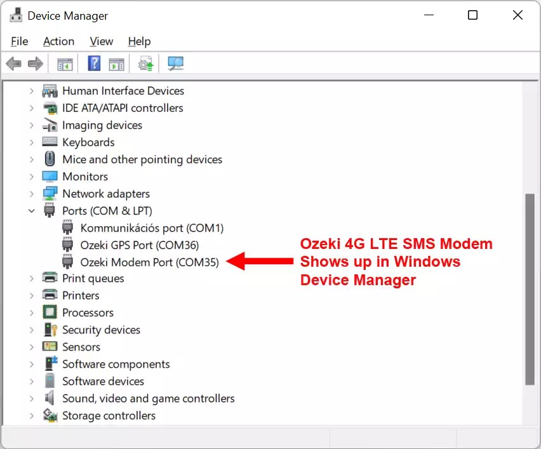This screenshot has height=449, width=541.
Task: Open the File menu
Action: [x=19, y=41]
